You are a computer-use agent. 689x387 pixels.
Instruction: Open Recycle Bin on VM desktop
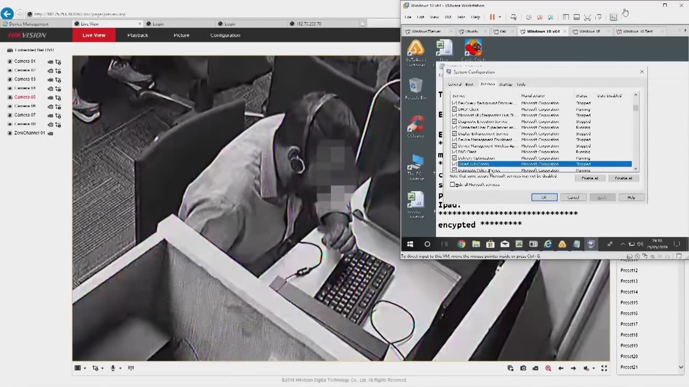pos(416,89)
